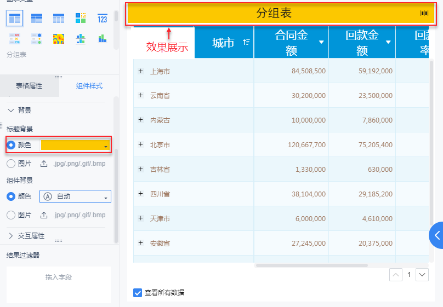This screenshot has width=443, height=307.
Task: Expand the 内蒙古 row
Action: [141, 120]
